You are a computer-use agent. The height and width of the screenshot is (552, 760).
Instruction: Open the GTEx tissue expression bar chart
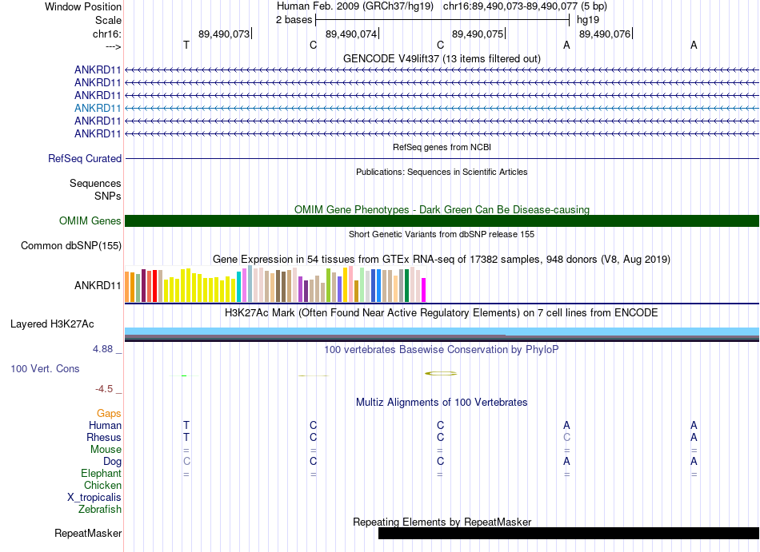275,284
